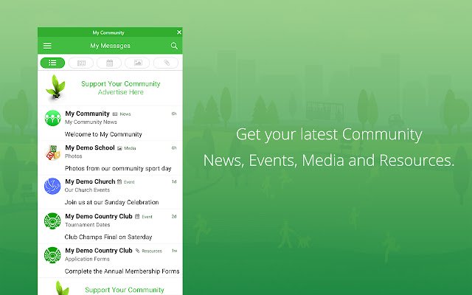This screenshot has height=295, width=472.
Task: Switch to the Resources paperclip filter tab
Action: (166, 63)
